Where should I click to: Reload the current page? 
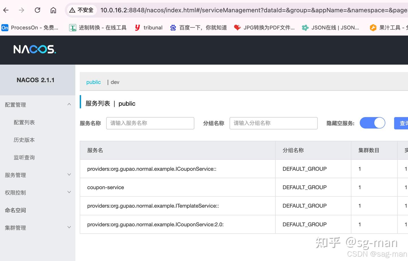[37, 10]
